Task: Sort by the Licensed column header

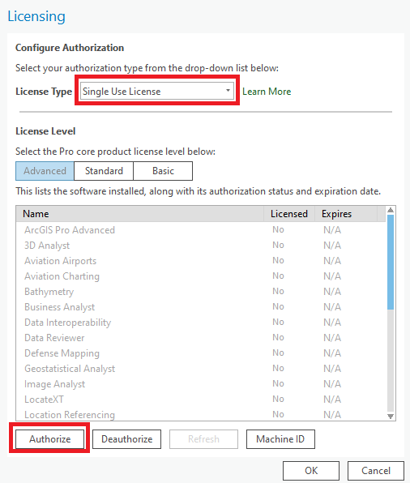Action: coord(289,214)
